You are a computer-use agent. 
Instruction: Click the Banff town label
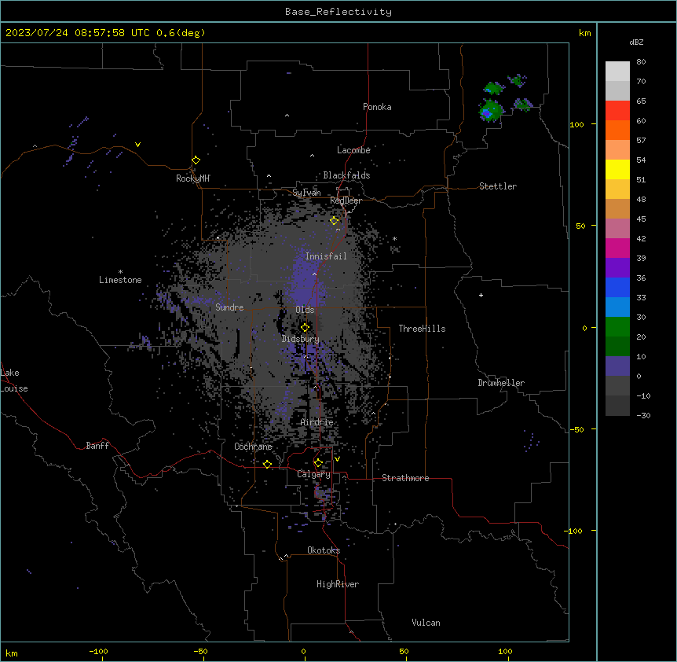click(97, 446)
